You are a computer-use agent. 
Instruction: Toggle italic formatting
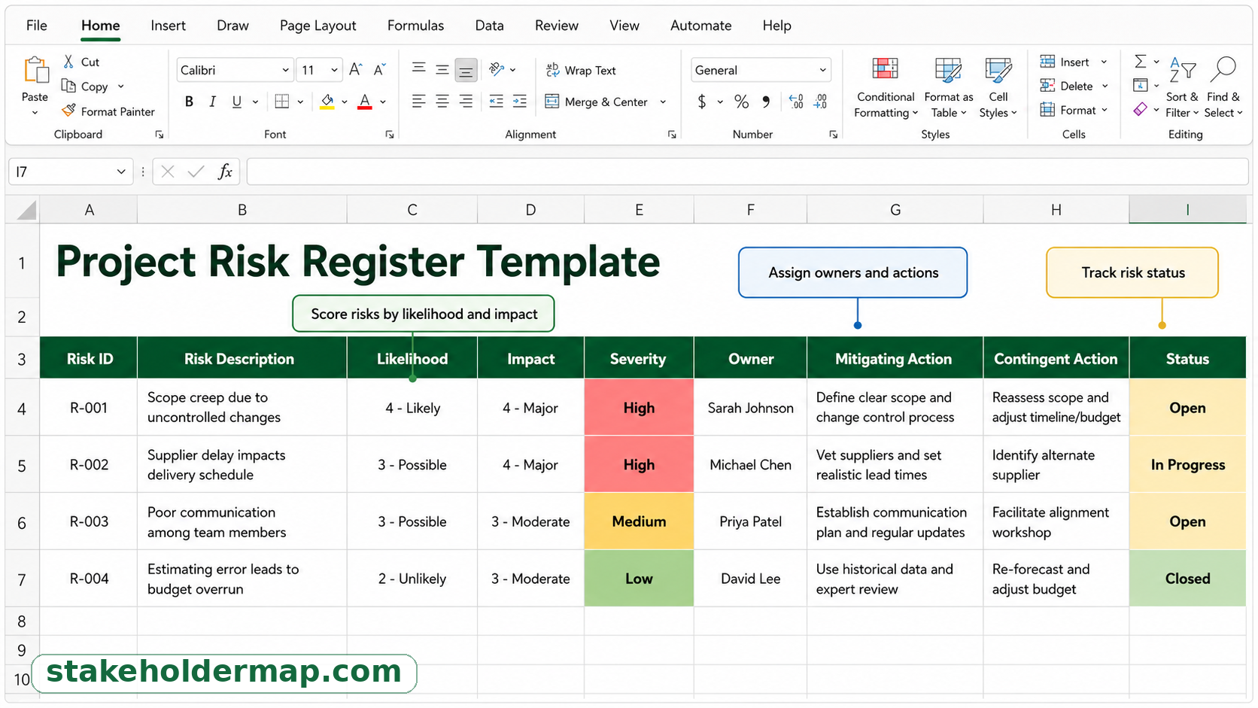click(x=213, y=102)
